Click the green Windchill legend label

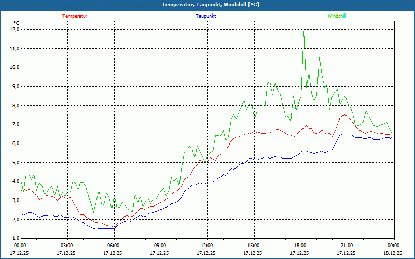tap(337, 16)
